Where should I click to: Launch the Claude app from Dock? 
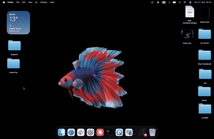click(100, 132)
